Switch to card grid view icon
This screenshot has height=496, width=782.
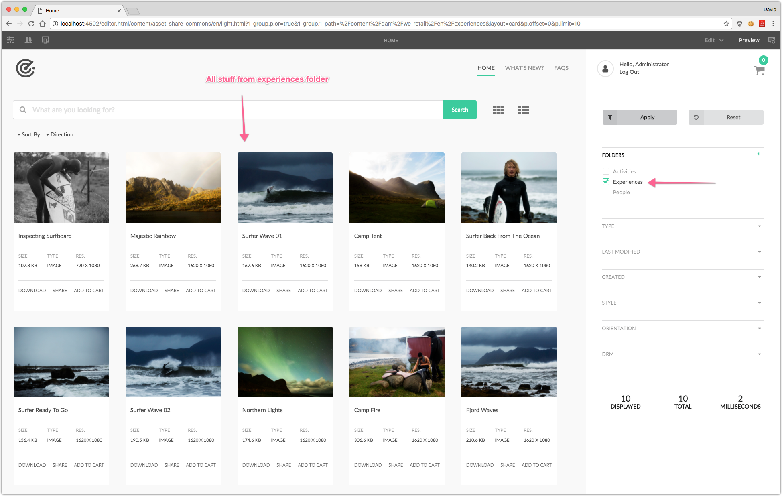click(498, 110)
